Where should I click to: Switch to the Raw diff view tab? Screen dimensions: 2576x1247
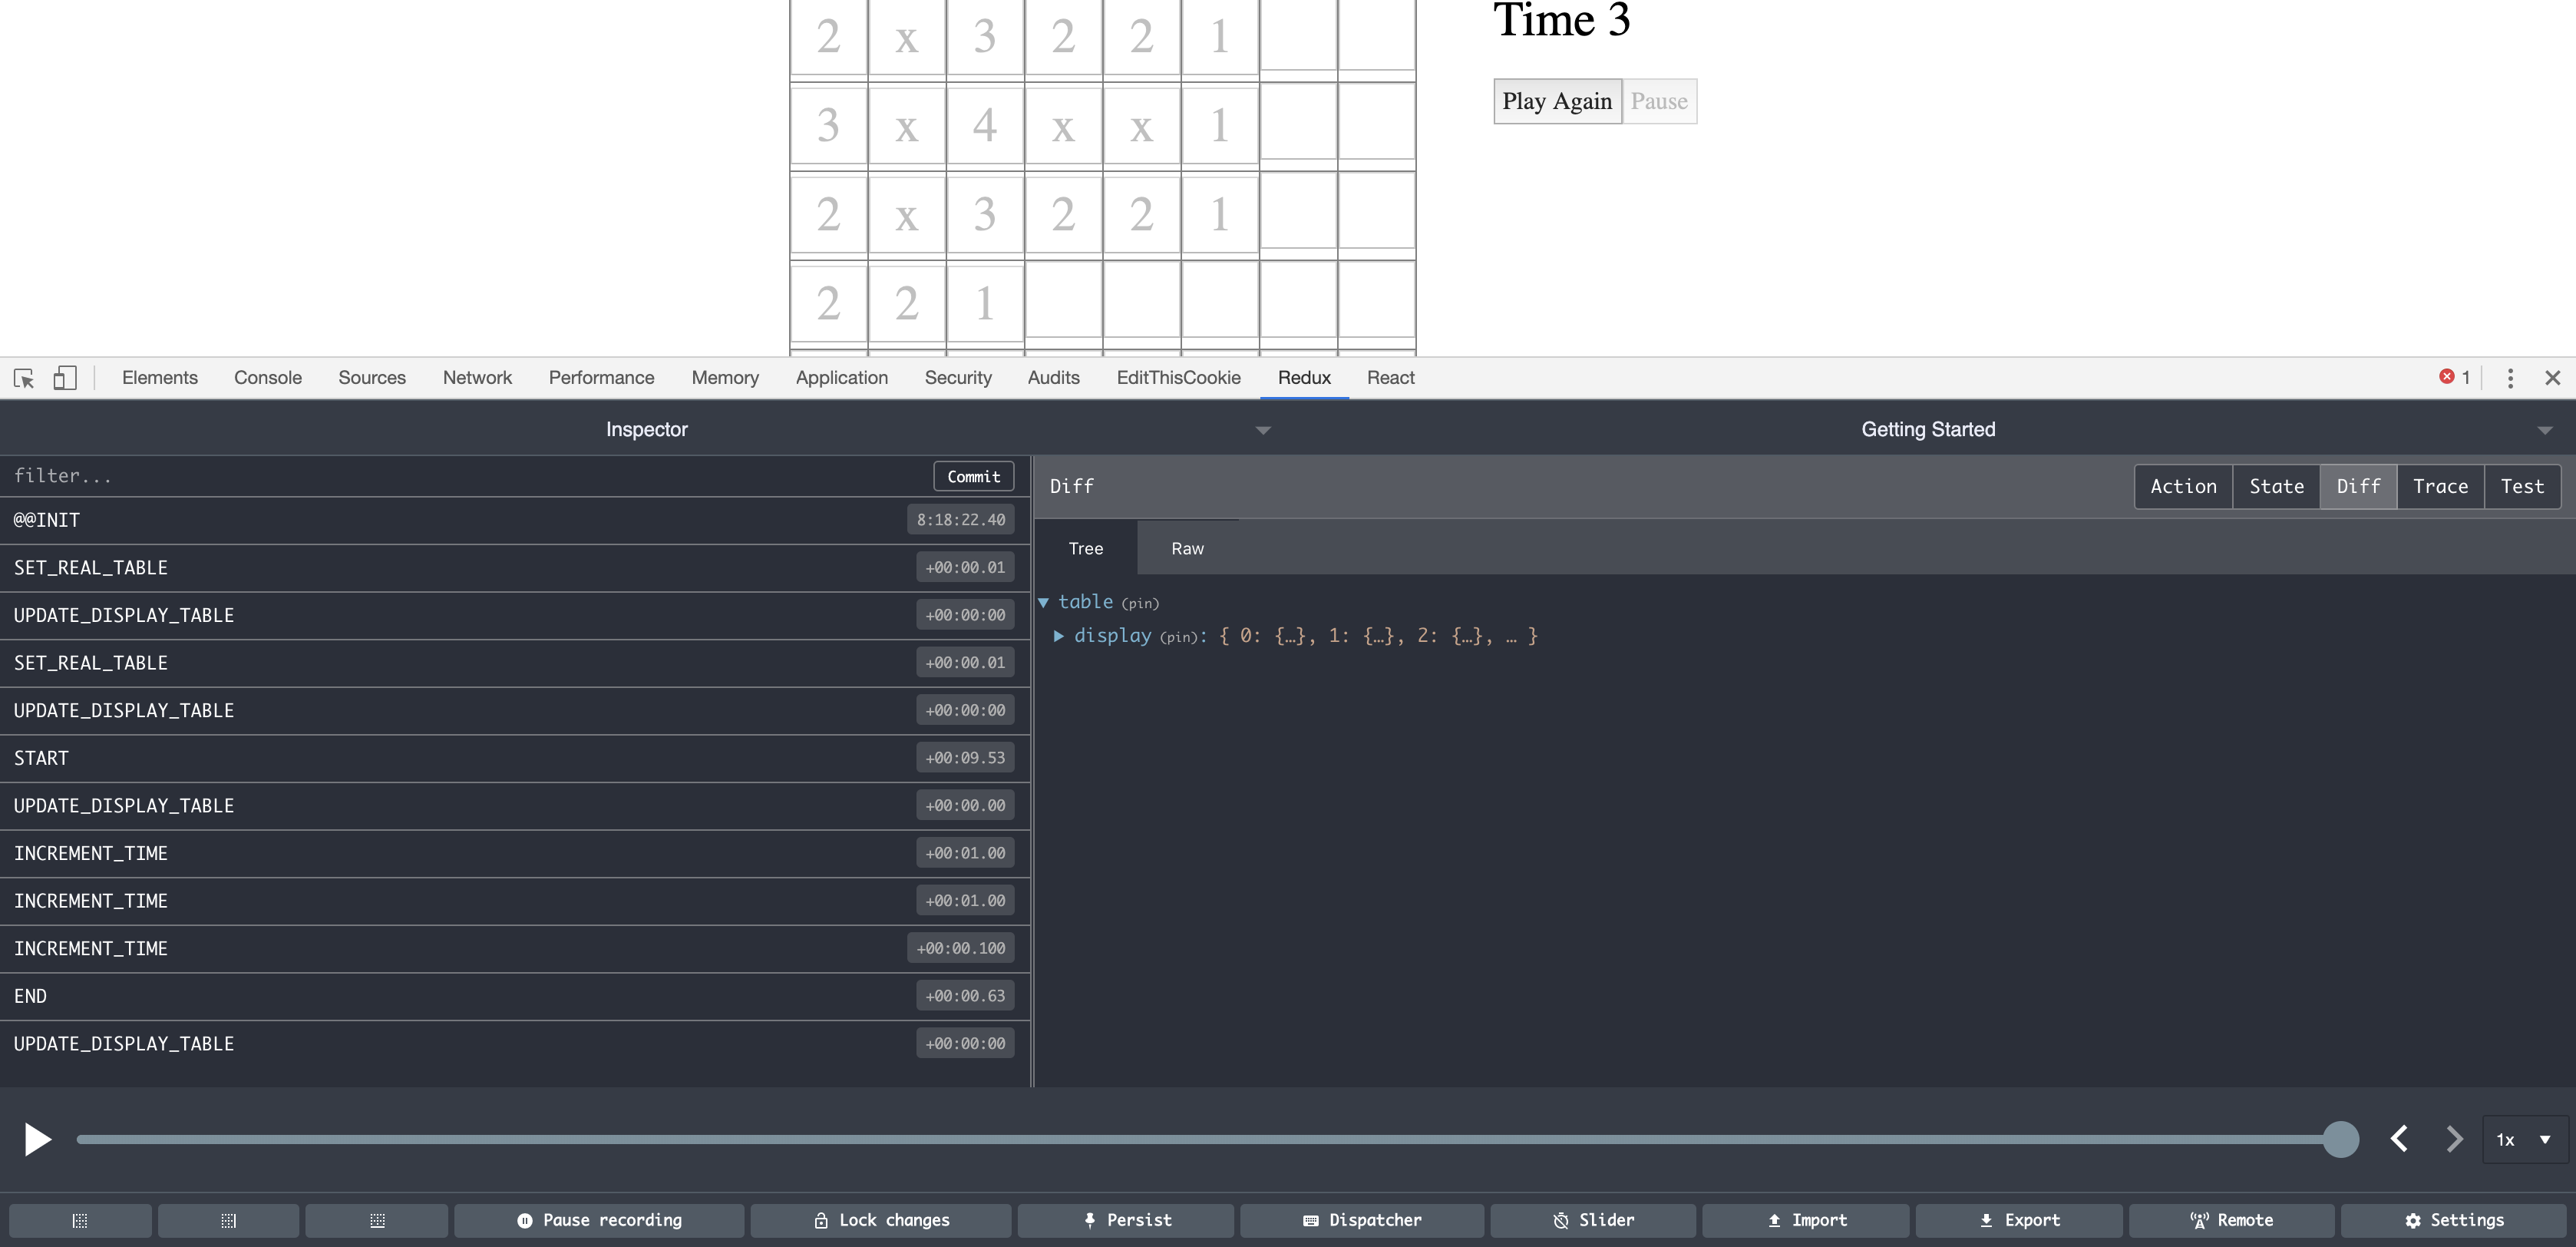point(1187,548)
